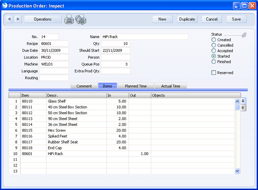Image resolution: width=258 pixels, height=190 pixels.
Task: Click the Objects column header
Action: click(x=196, y=95)
